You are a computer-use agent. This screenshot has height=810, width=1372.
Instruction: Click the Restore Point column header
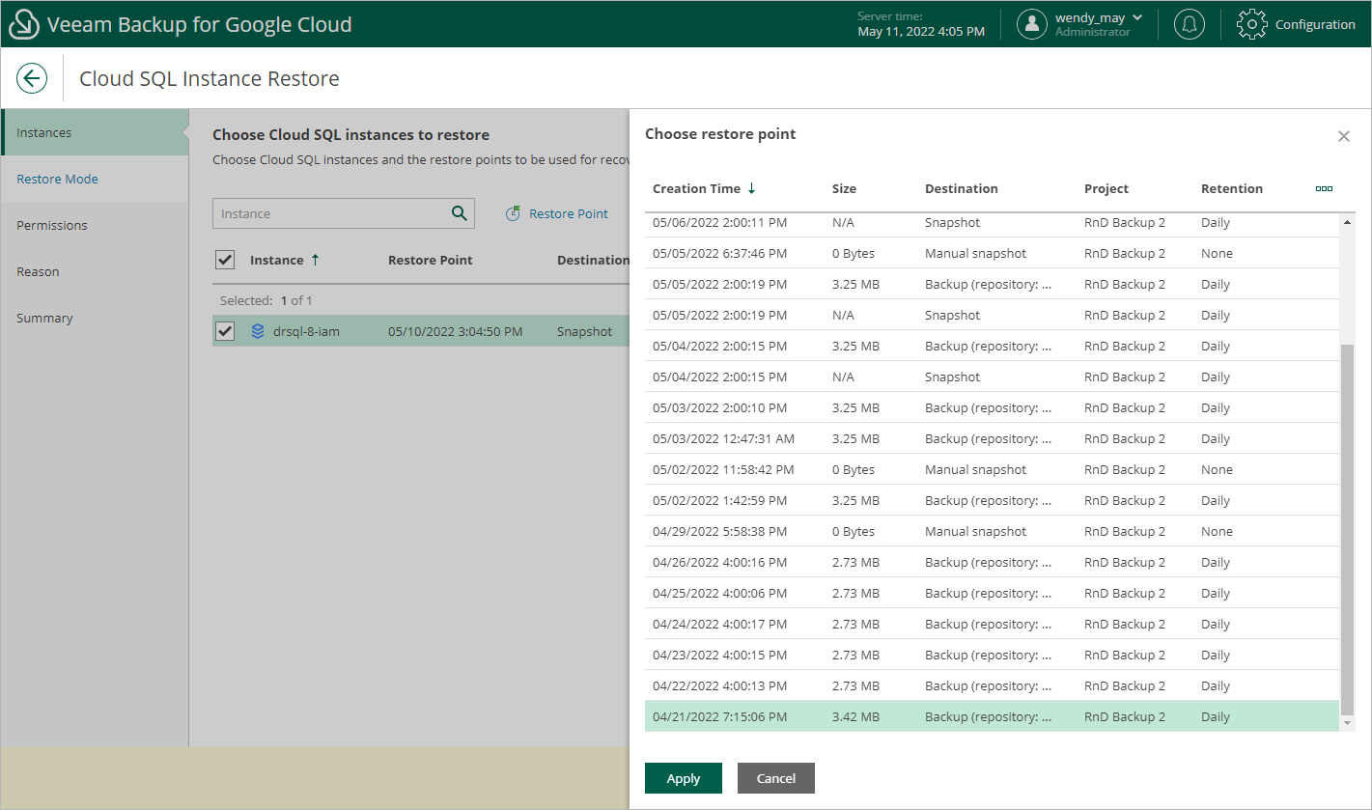pyautogui.click(x=431, y=260)
